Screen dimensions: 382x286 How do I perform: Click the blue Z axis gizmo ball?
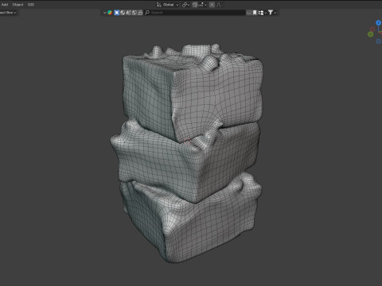[x=379, y=23]
